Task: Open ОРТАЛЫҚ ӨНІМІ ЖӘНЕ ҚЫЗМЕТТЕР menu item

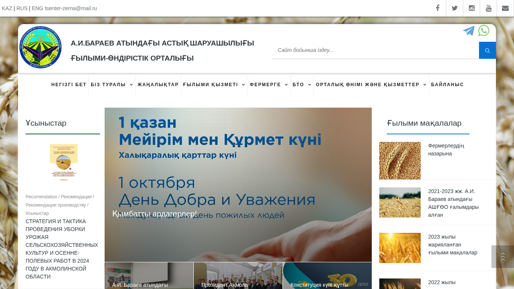Action: (368, 85)
